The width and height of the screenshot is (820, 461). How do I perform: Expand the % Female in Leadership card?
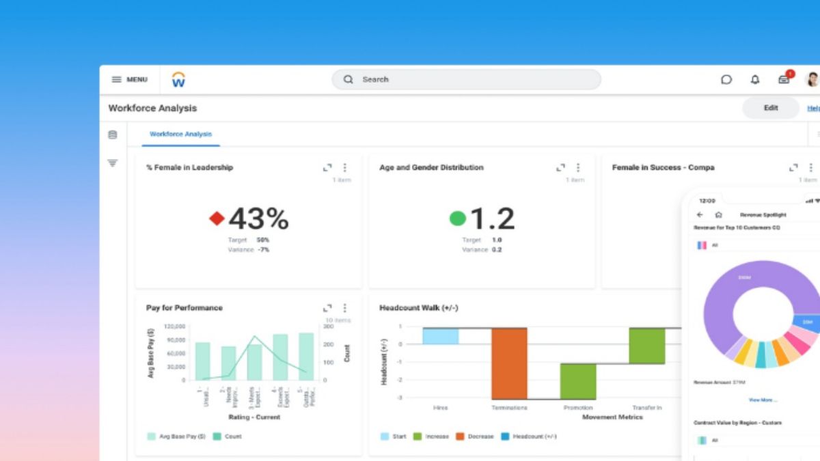pos(327,167)
